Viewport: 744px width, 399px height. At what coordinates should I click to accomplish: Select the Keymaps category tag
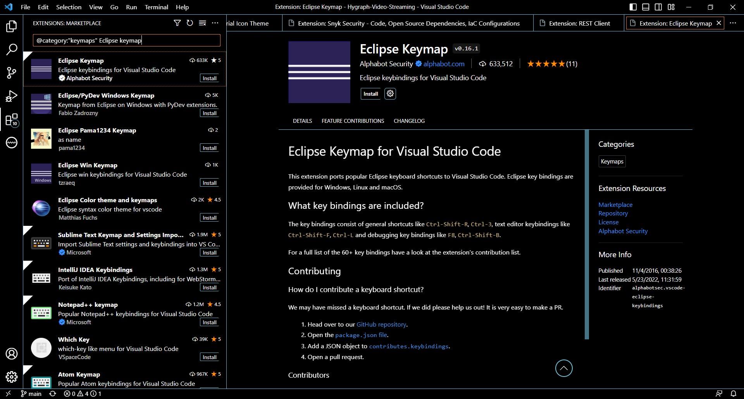(x=612, y=162)
